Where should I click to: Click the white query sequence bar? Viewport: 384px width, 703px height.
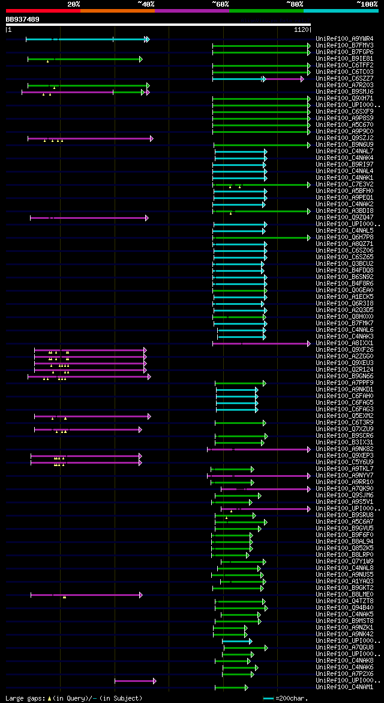point(158,24)
